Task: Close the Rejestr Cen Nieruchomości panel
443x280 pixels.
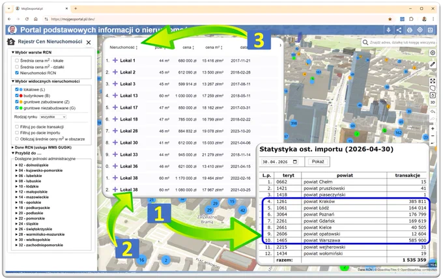Action: coord(89,42)
